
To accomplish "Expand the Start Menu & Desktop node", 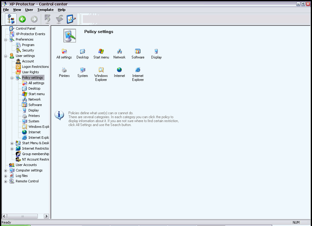I will click(12, 143).
